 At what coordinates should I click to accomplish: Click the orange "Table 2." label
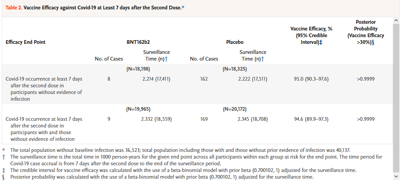point(14,8)
